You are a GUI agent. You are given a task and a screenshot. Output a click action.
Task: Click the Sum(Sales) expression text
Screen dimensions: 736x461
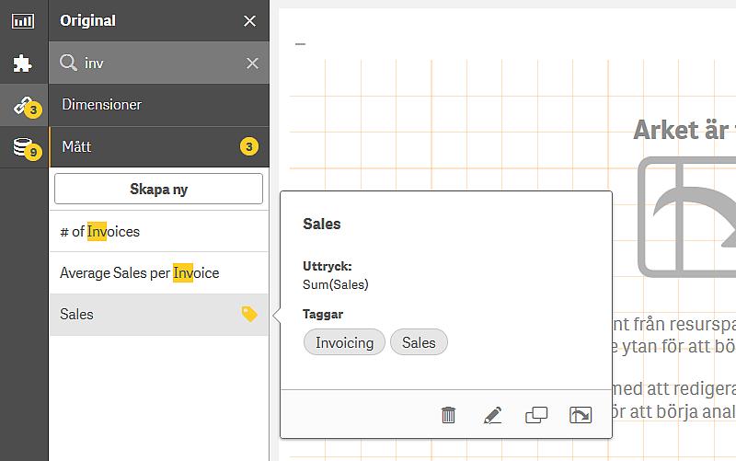336,284
